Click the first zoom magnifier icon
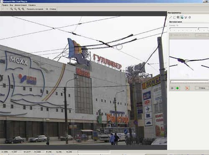This screenshot has width=209, height=155. 12,9
